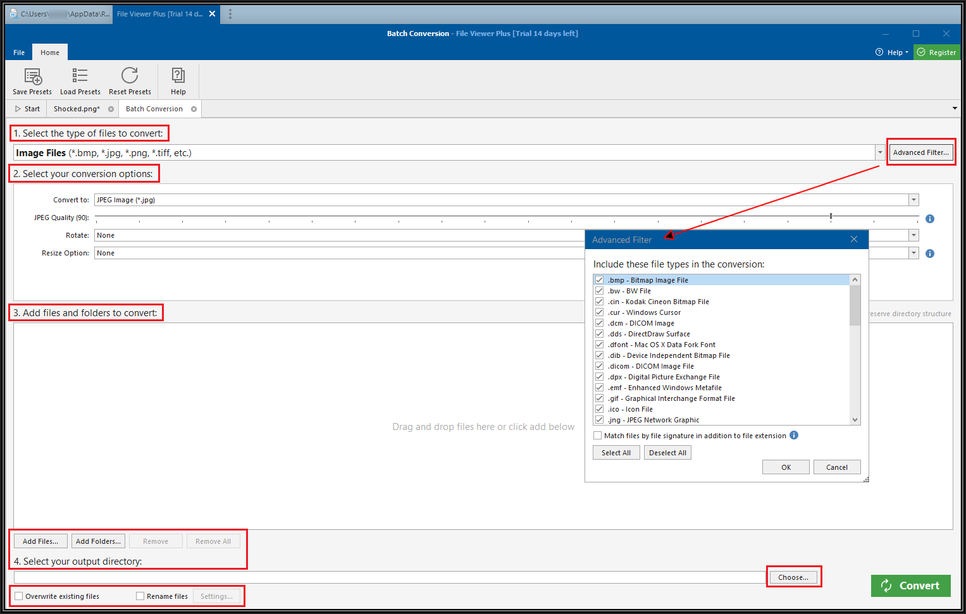Toggle .bw BW File checkbox
Viewport: 966px width, 614px height.
(599, 291)
